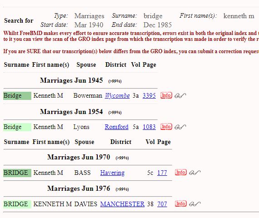Open Info for the BASS marriage entry
Viewport: 259px width, 218px height.
click(x=181, y=173)
